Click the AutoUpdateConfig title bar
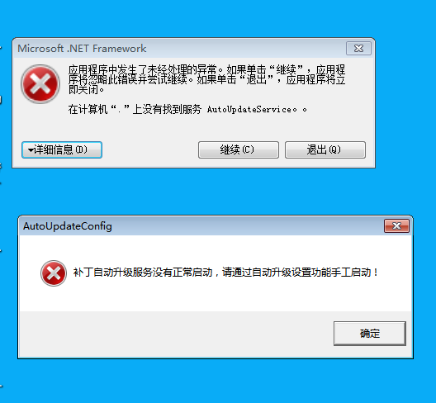Image resolution: width=436 pixels, height=403 pixels. click(x=201, y=225)
